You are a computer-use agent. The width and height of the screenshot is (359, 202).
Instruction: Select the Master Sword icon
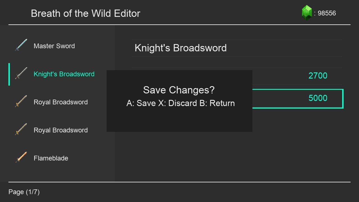tap(21, 45)
